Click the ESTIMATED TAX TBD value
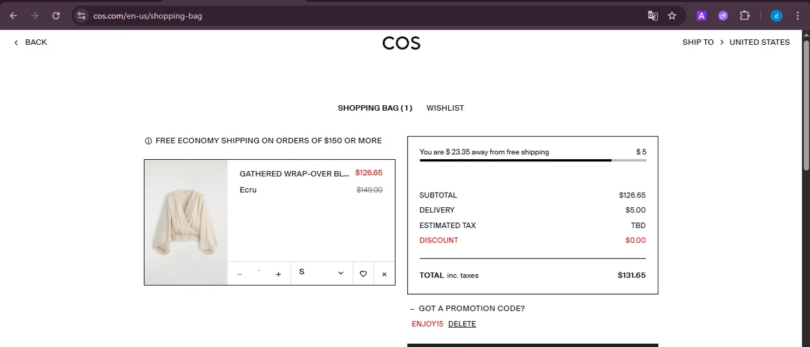 tap(638, 225)
